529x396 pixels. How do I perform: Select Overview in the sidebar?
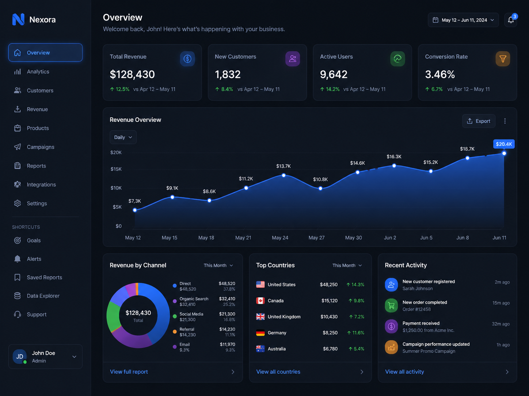(x=45, y=53)
